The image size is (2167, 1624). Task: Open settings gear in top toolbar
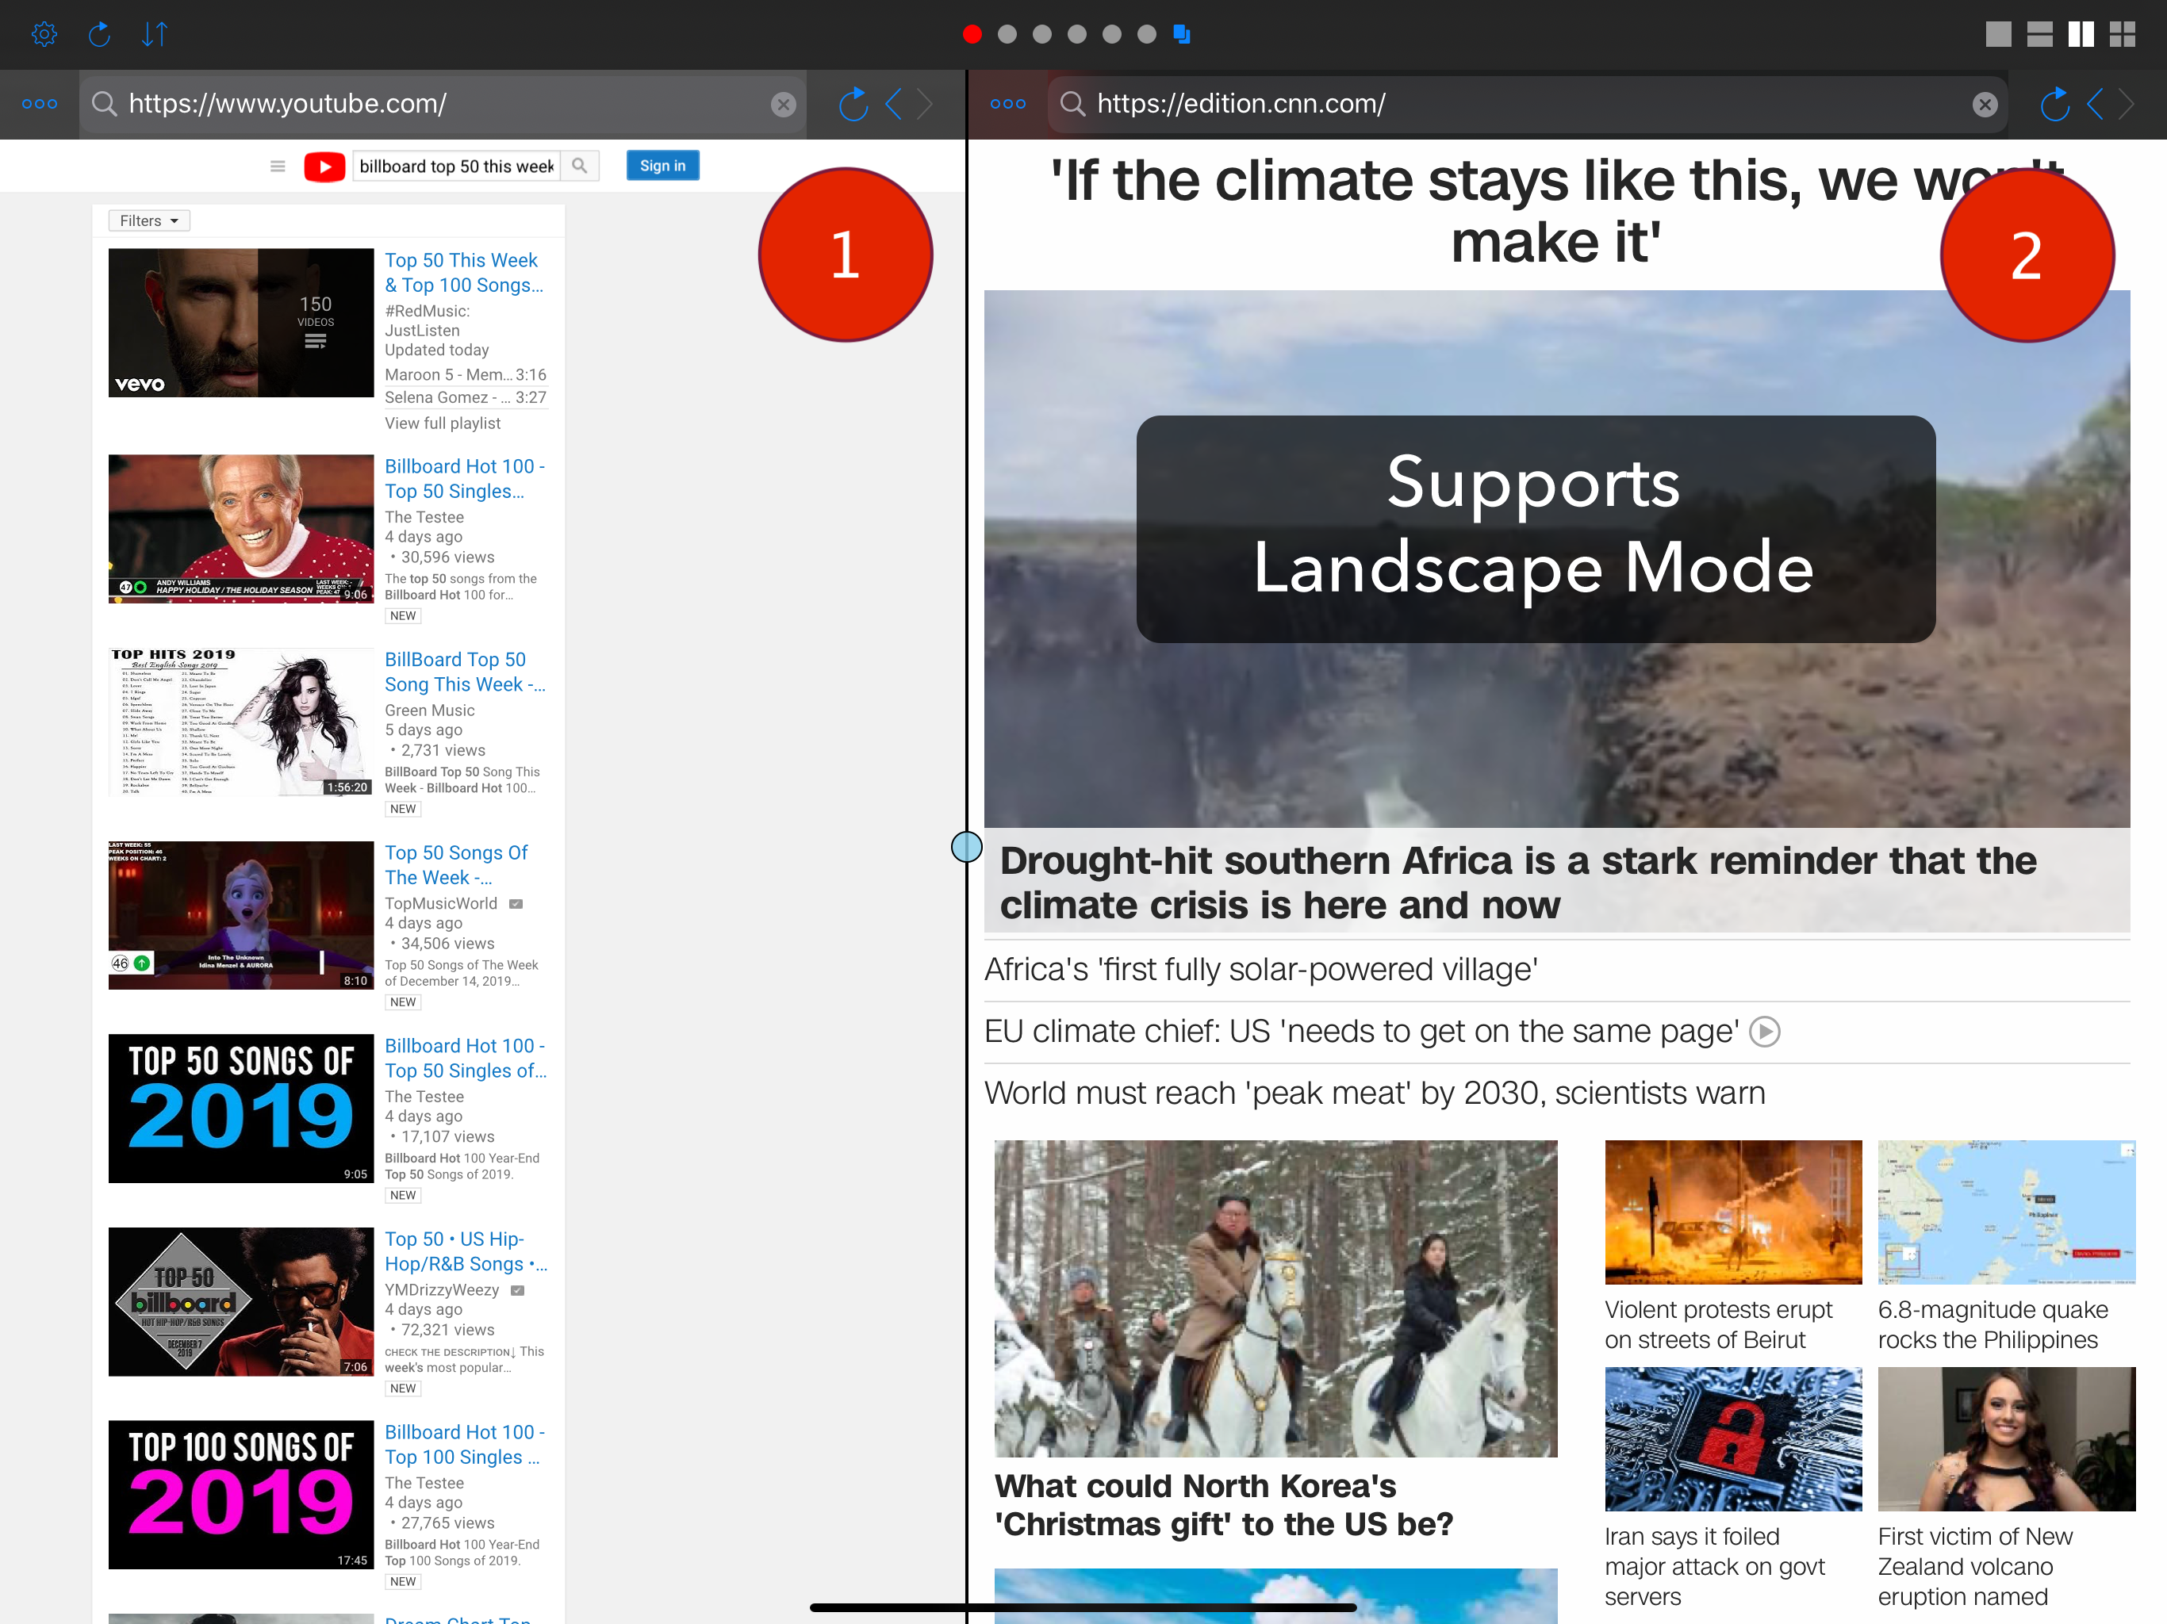pos(44,34)
